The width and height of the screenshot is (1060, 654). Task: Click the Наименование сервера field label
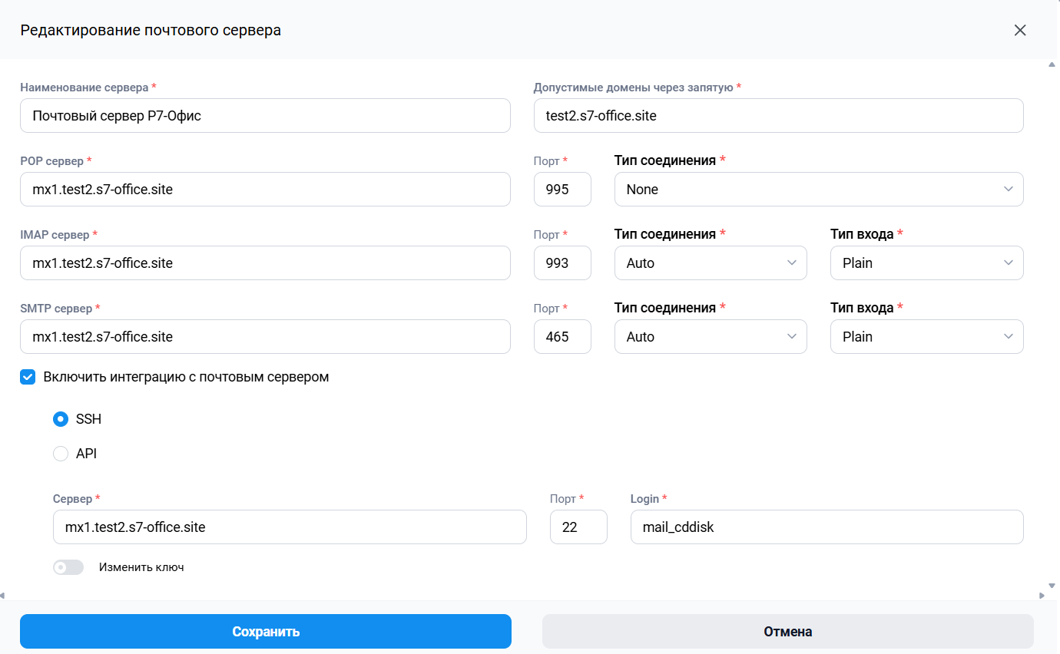84,88
